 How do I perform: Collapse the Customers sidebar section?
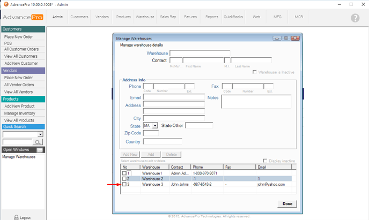(x=23, y=29)
